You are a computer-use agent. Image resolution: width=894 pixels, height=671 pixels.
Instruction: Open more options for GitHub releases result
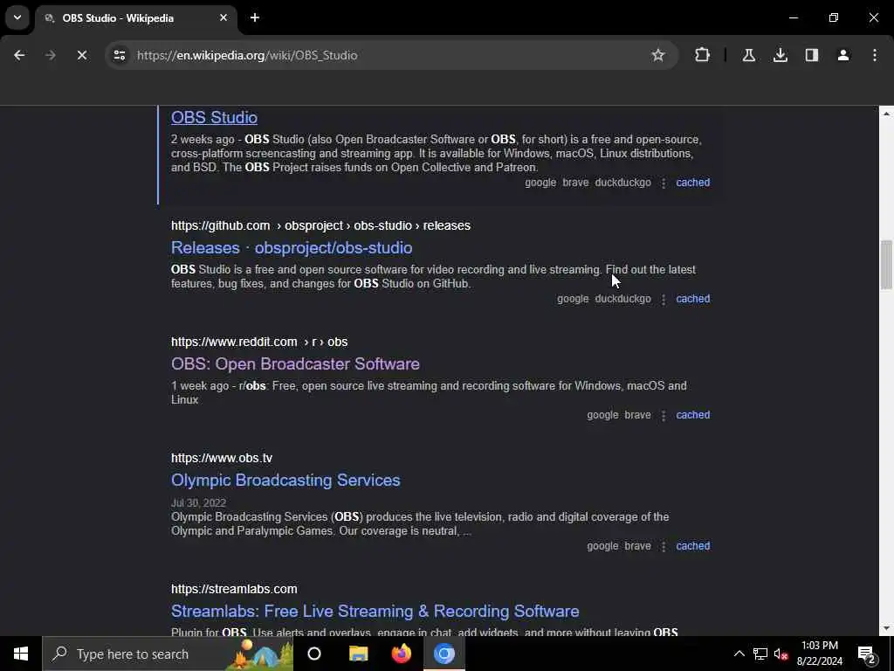[664, 300]
